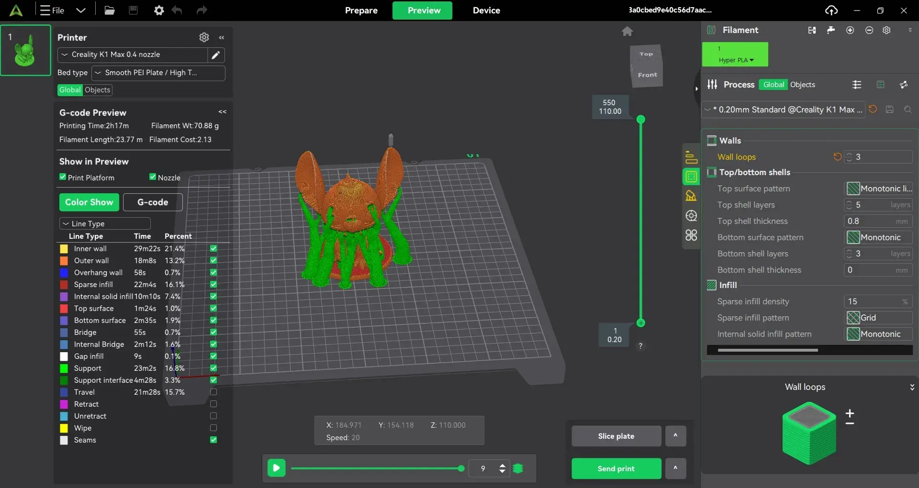This screenshot has width=919, height=488.
Task: Open the Bed type dropdown
Action: (x=158, y=73)
